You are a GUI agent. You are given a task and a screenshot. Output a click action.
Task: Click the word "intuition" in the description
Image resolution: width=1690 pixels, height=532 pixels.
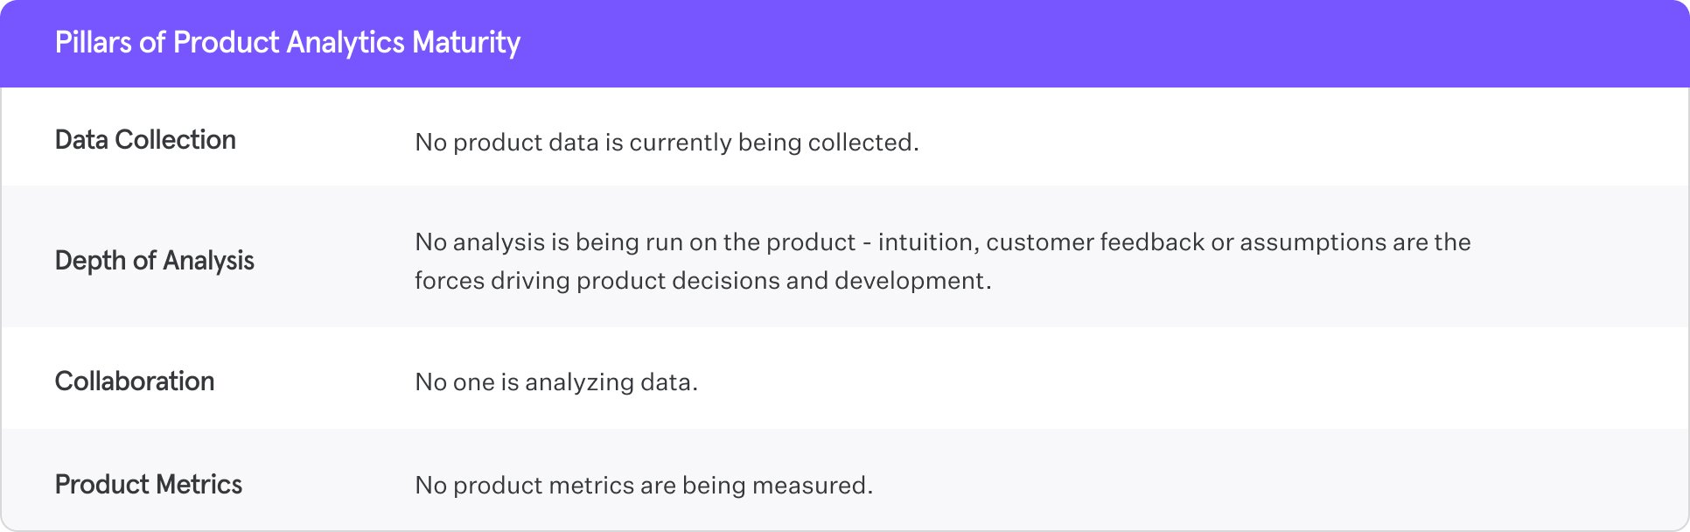(x=926, y=242)
